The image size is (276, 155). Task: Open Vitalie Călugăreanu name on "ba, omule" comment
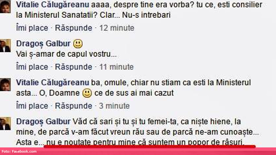(x=53, y=83)
